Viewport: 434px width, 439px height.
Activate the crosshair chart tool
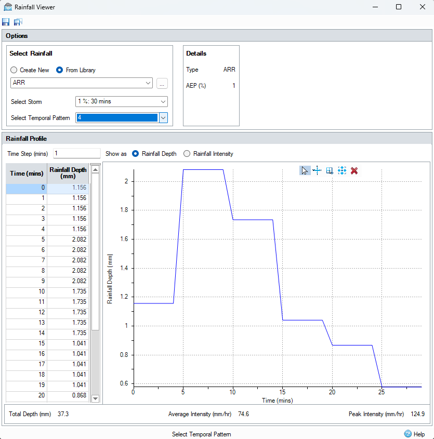point(317,170)
